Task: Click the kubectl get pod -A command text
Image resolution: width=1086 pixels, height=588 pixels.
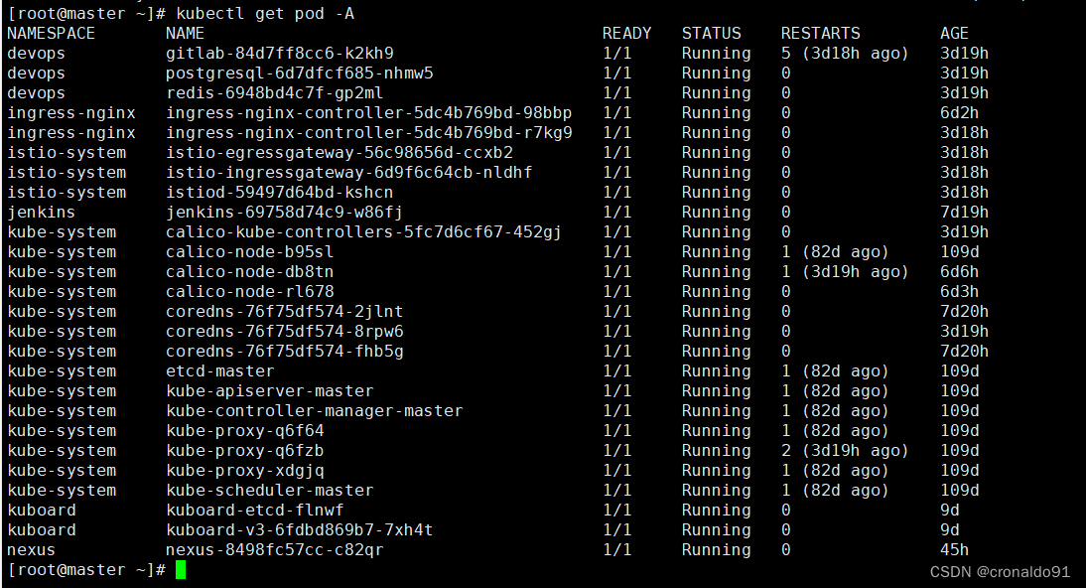Action: 265,14
